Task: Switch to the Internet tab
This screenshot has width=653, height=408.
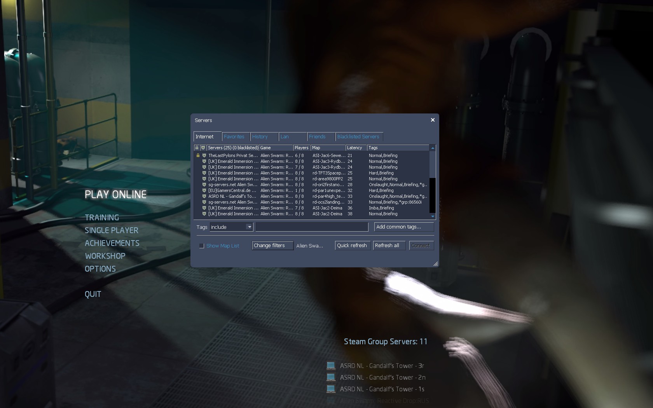Action: click(208, 136)
